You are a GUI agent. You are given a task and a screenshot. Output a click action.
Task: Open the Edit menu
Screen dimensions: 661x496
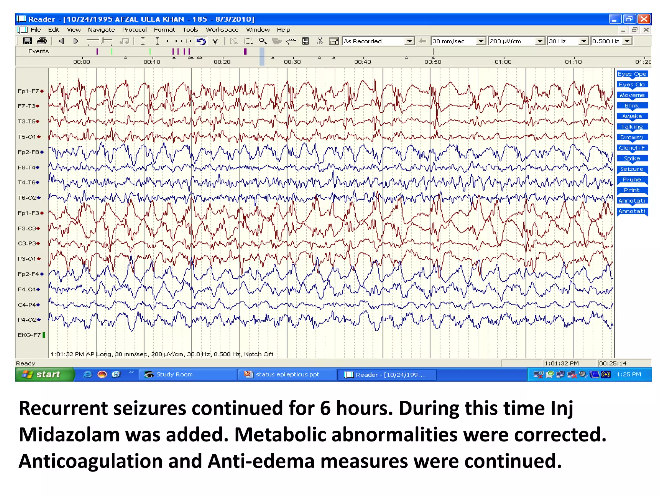[x=54, y=30]
